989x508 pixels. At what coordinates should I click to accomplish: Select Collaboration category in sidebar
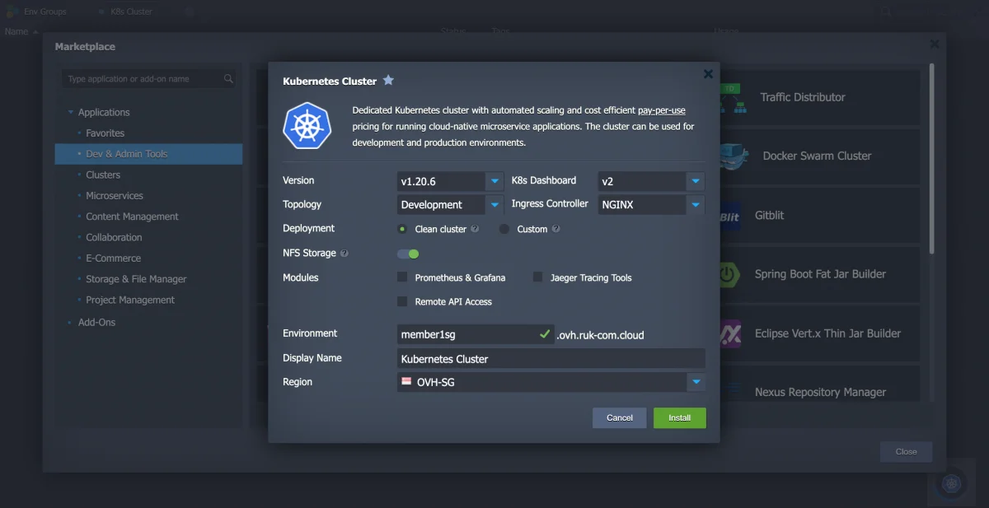coord(114,237)
